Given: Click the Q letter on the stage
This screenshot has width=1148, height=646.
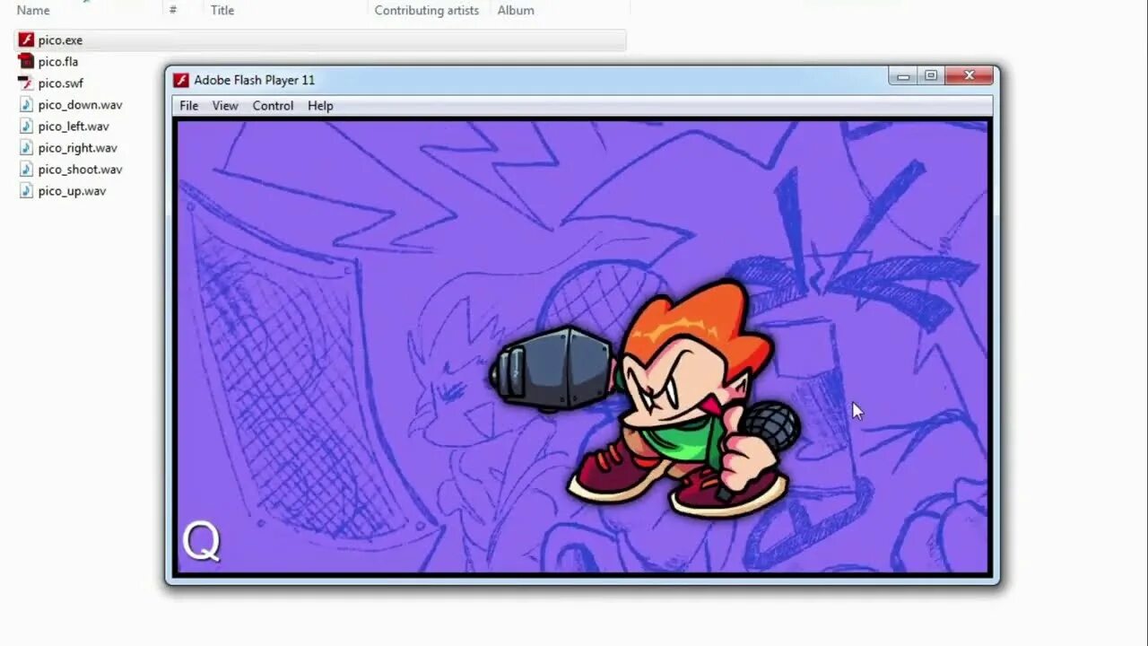Looking at the screenshot, I should click(x=201, y=542).
